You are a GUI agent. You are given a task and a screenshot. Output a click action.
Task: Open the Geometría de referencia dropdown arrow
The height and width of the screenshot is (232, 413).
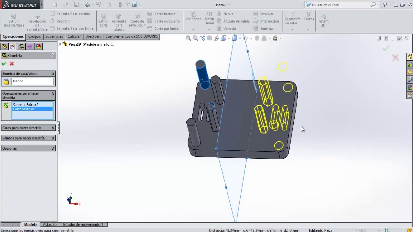click(292, 30)
